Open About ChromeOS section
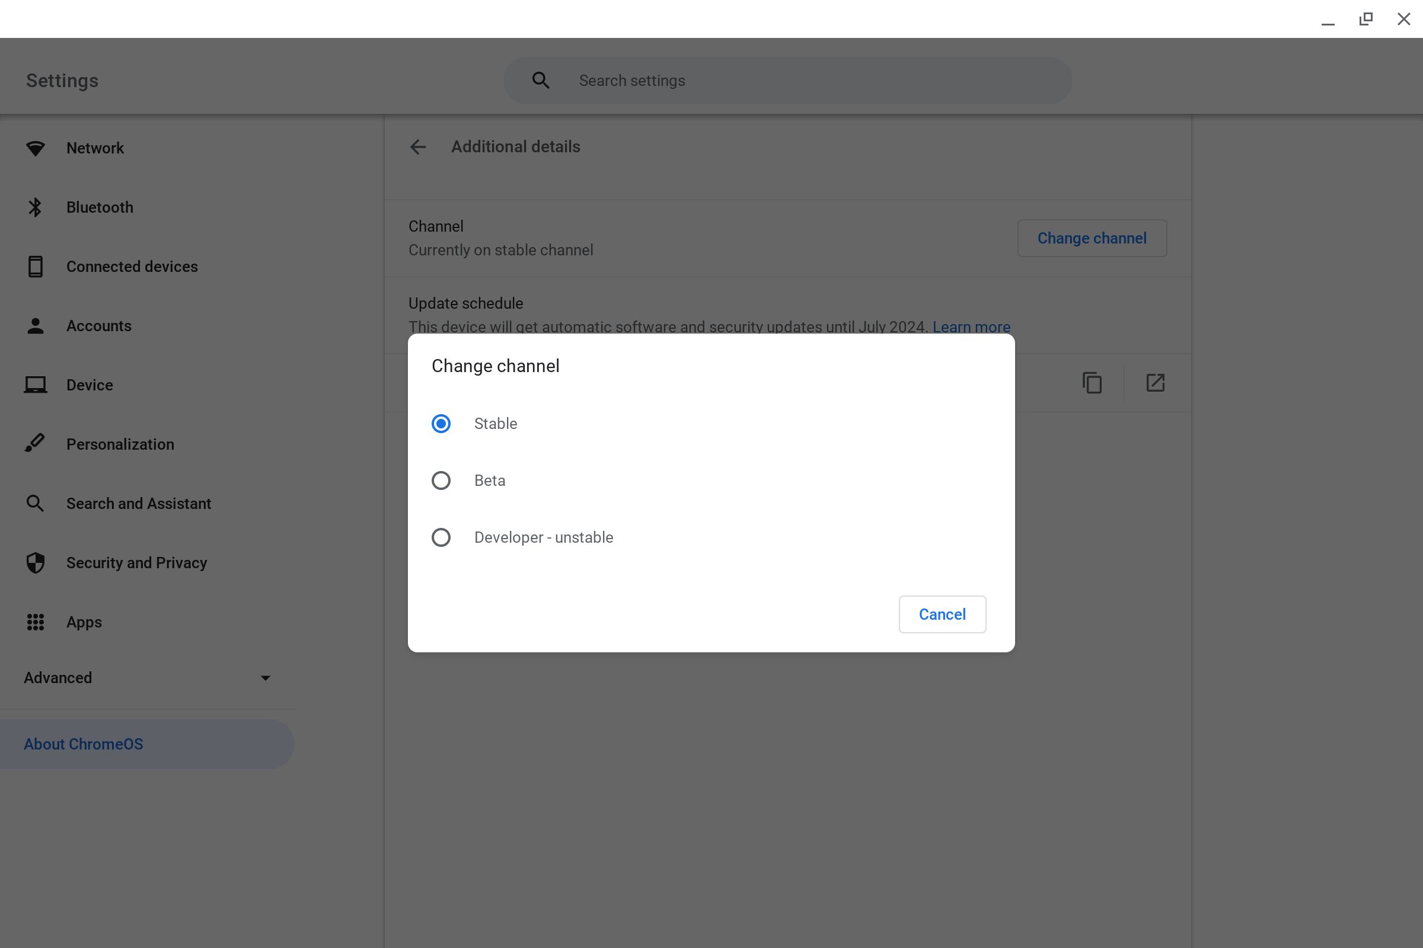 tap(82, 744)
